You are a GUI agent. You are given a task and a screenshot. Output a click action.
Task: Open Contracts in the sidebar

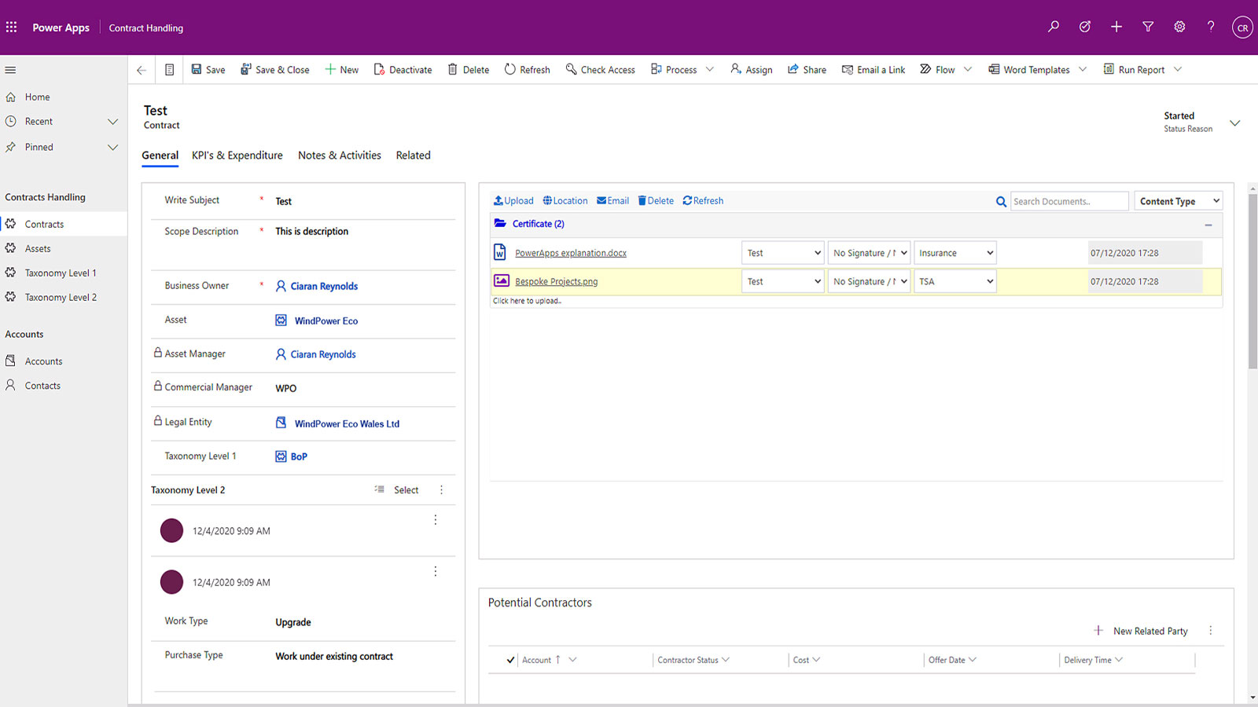pos(63,224)
